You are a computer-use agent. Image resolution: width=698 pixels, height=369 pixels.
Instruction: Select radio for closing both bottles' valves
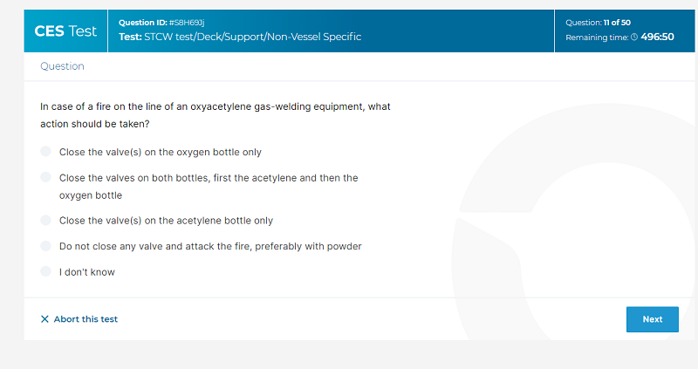pyautogui.click(x=46, y=177)
